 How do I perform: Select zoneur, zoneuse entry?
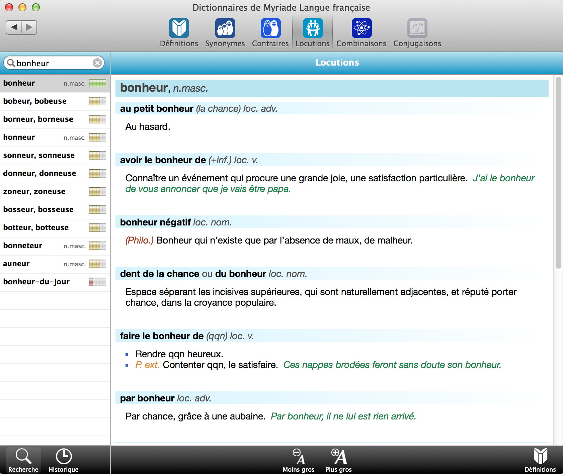click(55, 192)
